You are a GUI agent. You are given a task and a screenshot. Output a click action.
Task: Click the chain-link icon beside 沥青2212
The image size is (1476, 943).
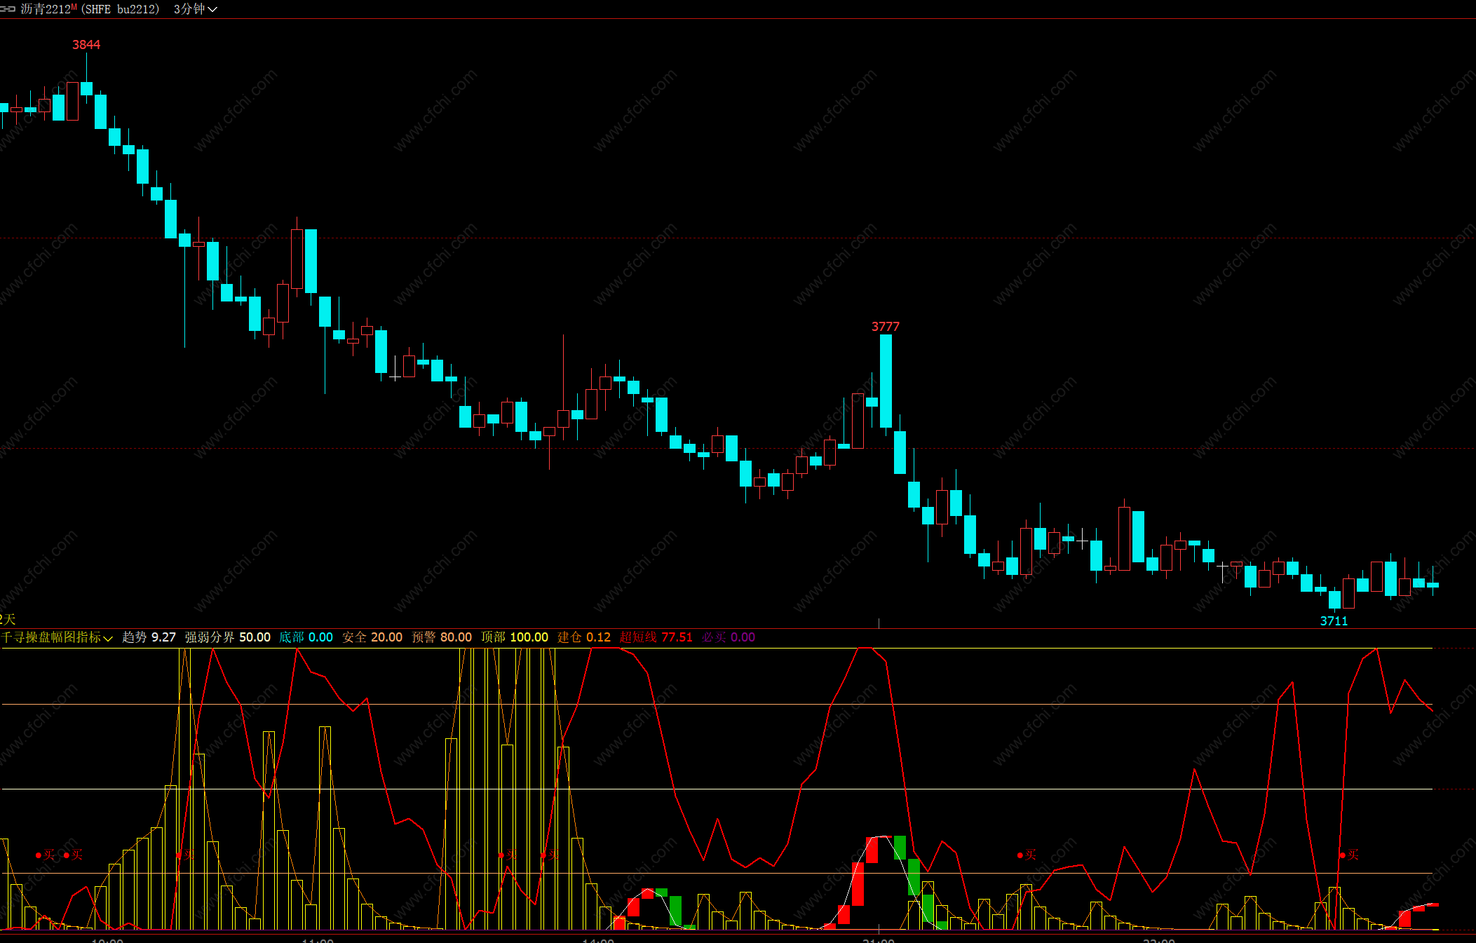(8, 9)
